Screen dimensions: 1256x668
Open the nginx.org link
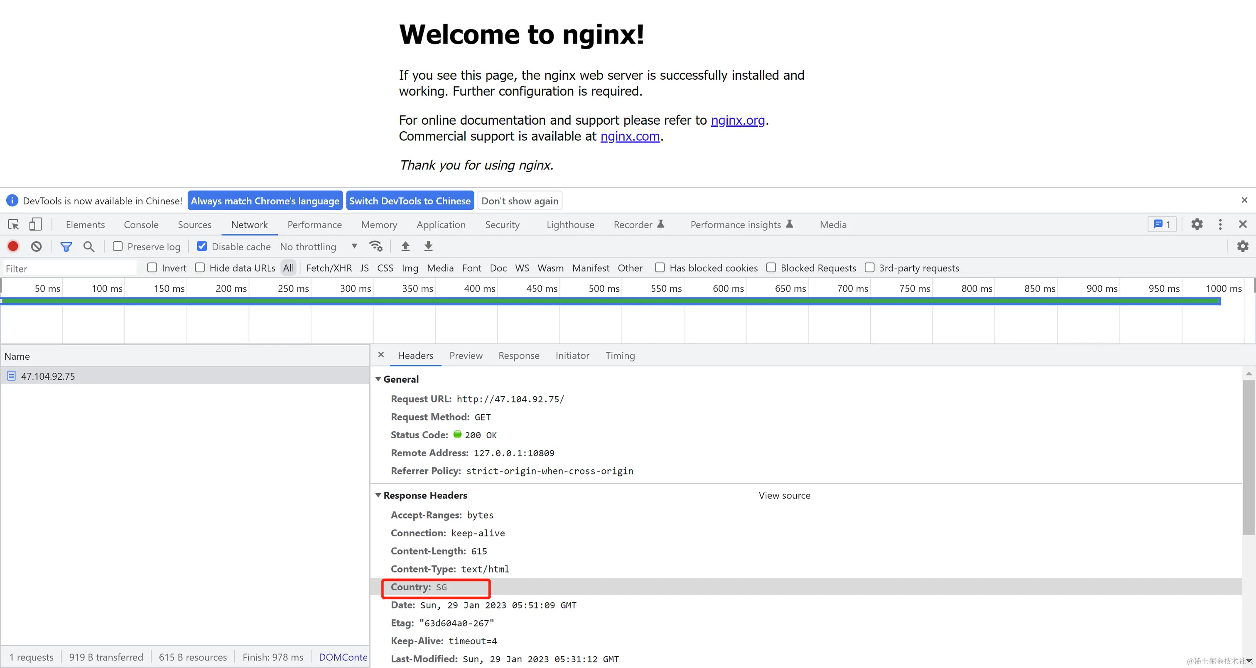coord(737,120)
